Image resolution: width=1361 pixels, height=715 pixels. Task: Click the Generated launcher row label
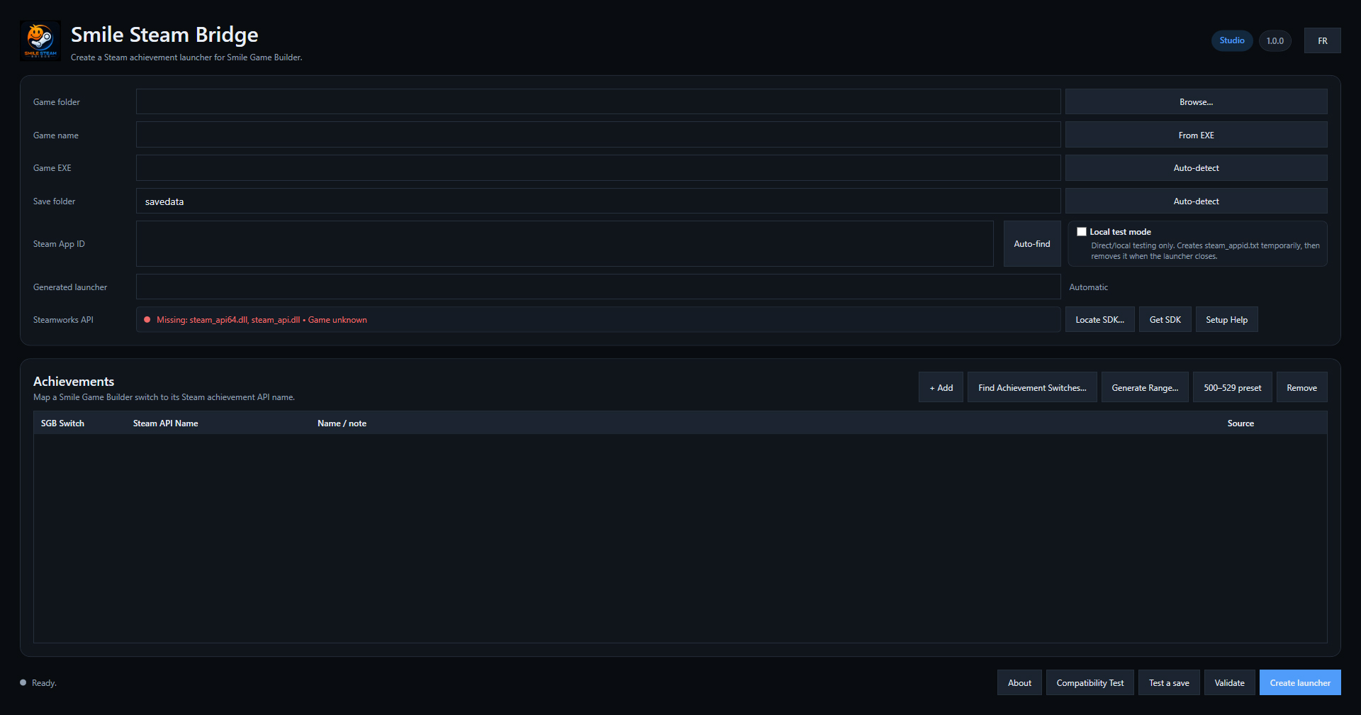click(x=70, y=287)
